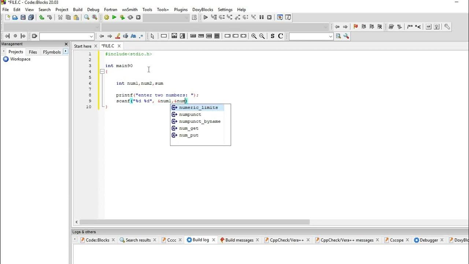Open the DoxyBlocks menu
Viewport: 469px width, 264px height.
click(x=203, y=10)
